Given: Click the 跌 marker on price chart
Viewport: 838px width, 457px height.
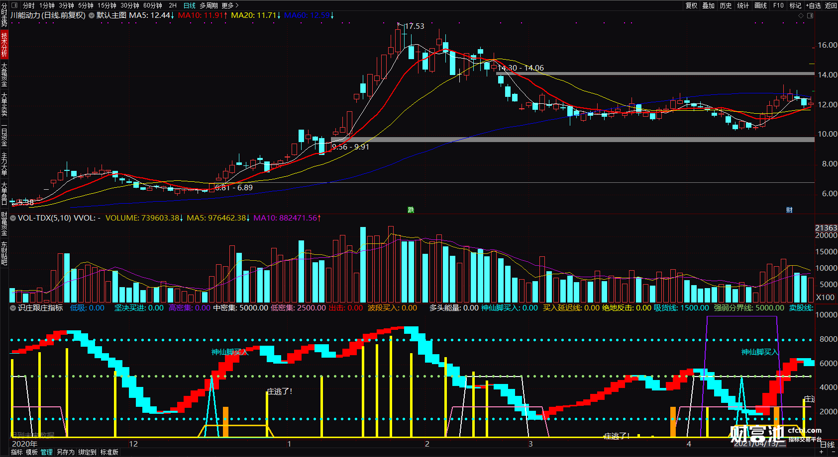Looking at the screenshot, I should pyautogui.click(x=411, y=210).
